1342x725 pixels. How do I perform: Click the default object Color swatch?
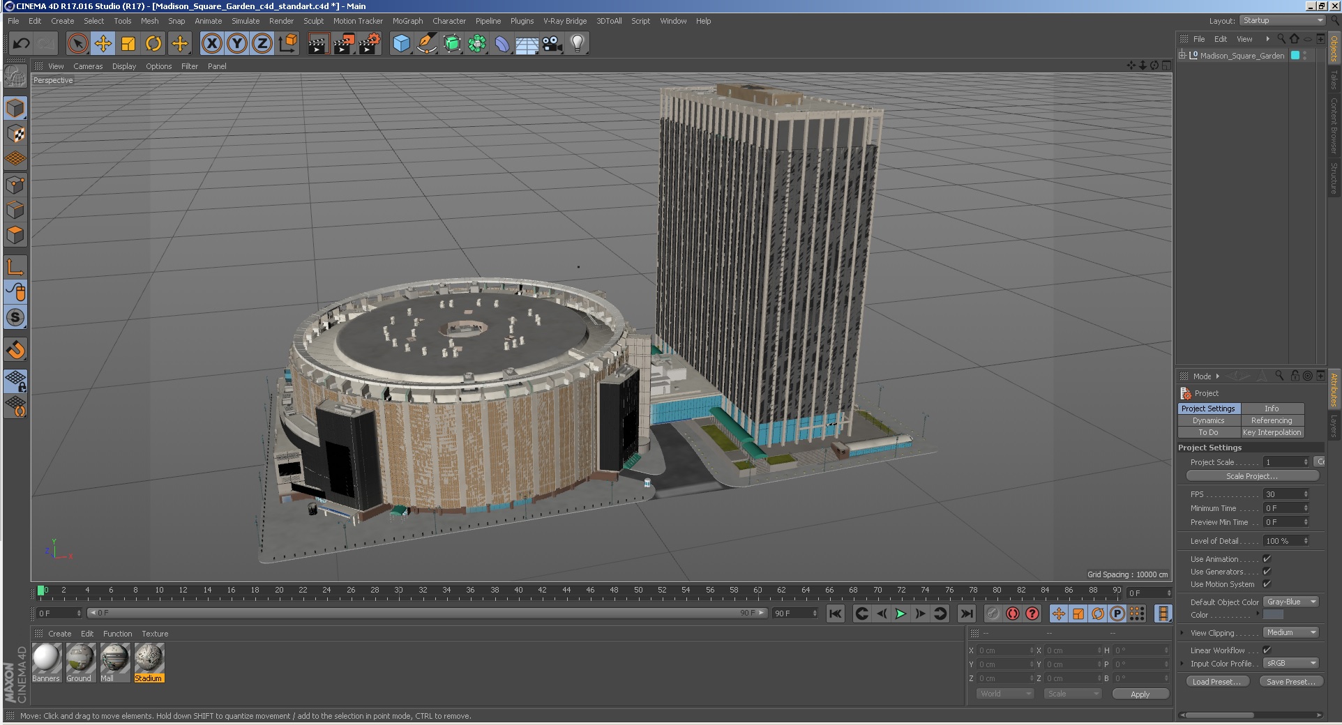(x=1273, y=615)
